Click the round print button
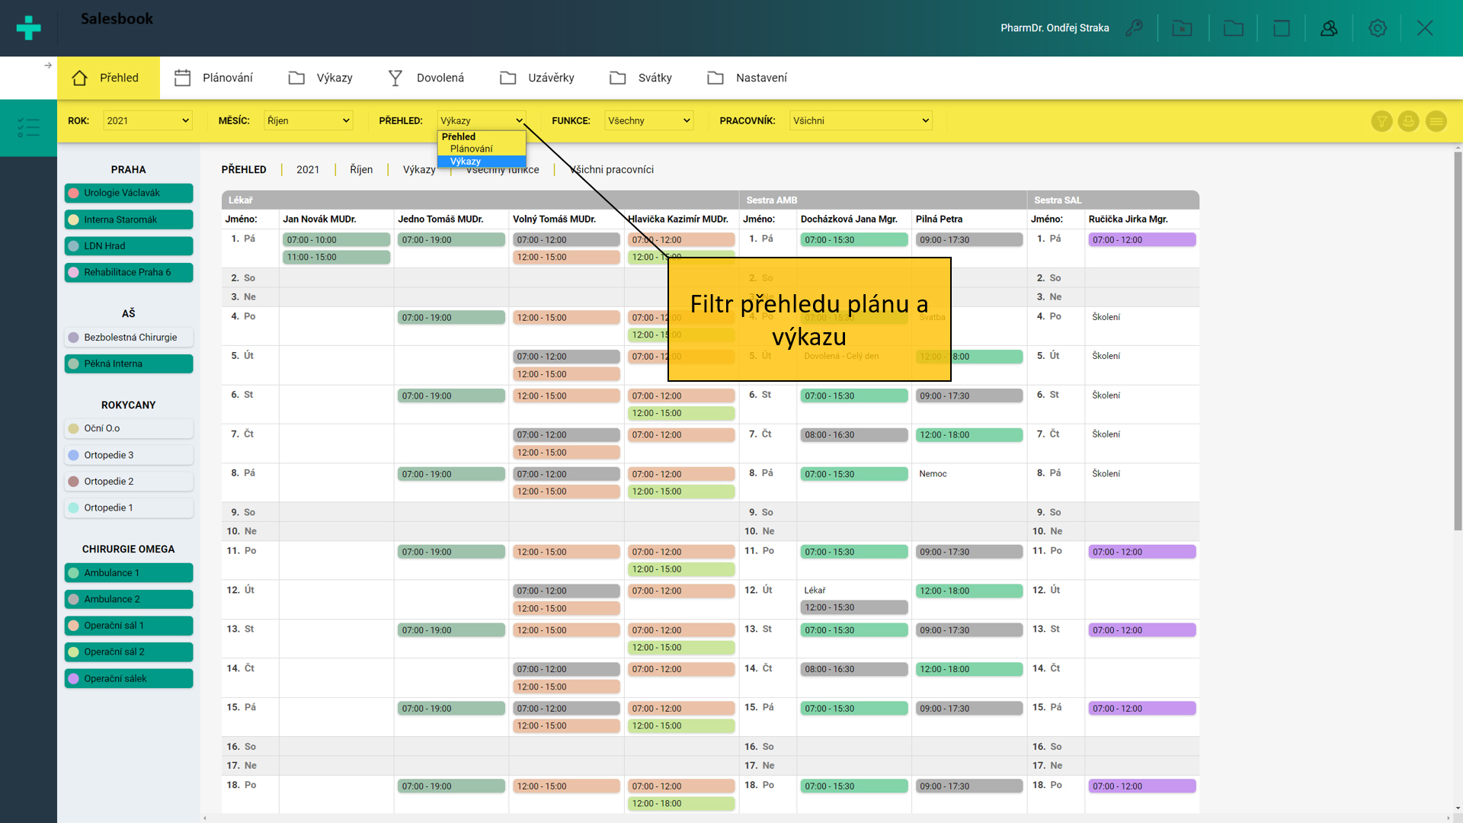 tap(1408, 121)
